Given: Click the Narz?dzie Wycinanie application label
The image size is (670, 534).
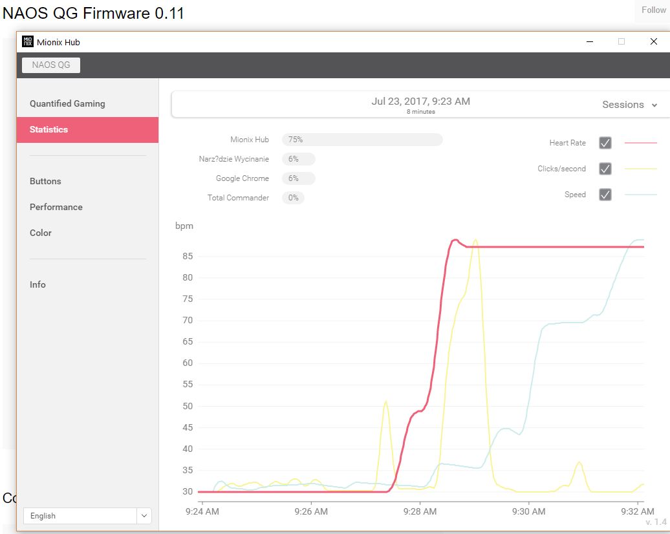Looking at the screenshot, I should [x=233, y=159].
